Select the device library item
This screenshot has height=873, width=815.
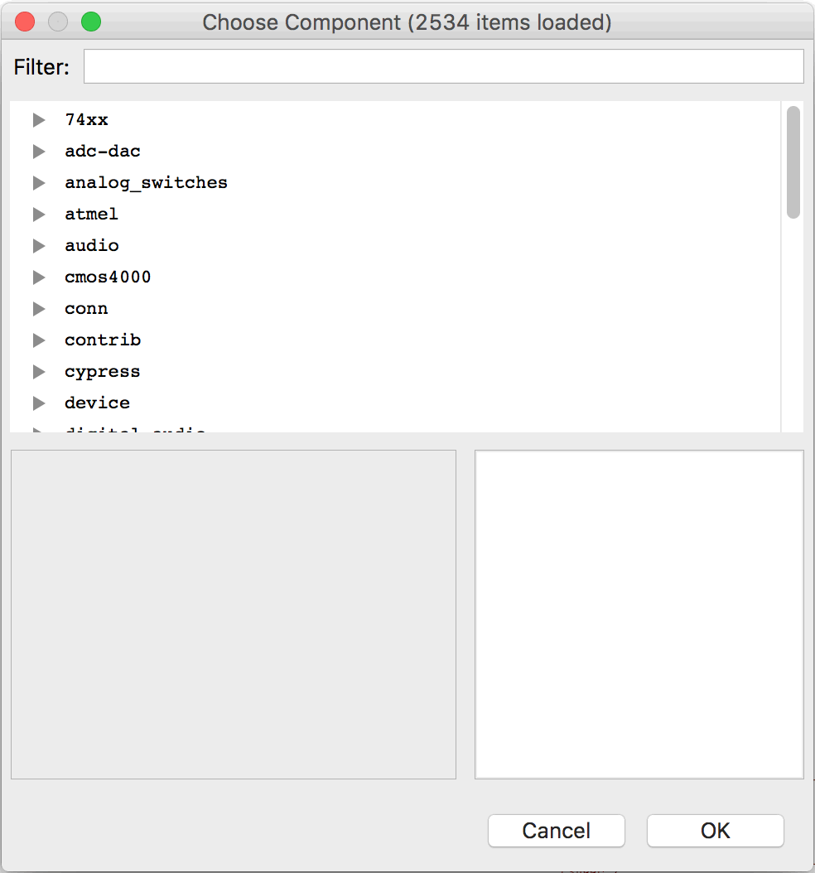(x=98, y=403)
